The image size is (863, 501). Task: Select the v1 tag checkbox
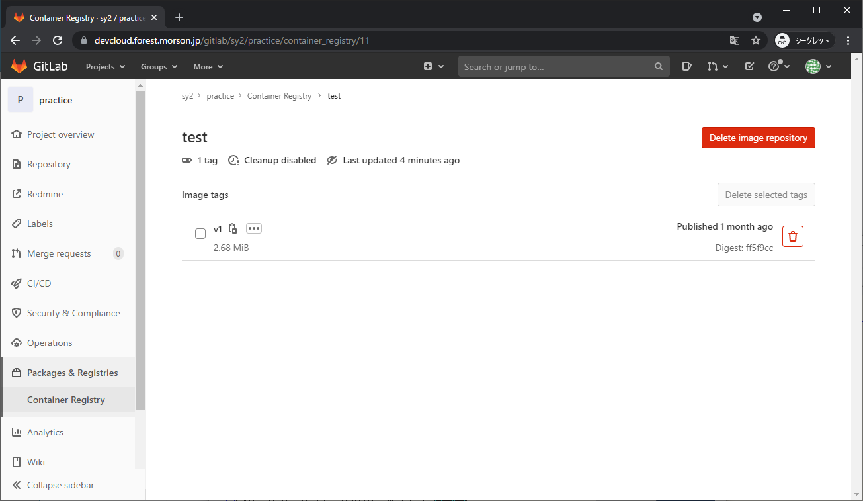click(200, 234)
